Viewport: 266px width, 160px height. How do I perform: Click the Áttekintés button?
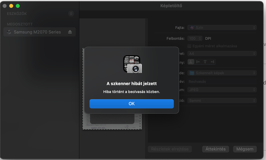(215, 149)
